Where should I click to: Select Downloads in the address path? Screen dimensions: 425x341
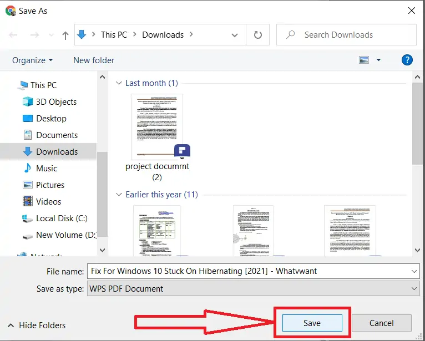pos(163,35)
